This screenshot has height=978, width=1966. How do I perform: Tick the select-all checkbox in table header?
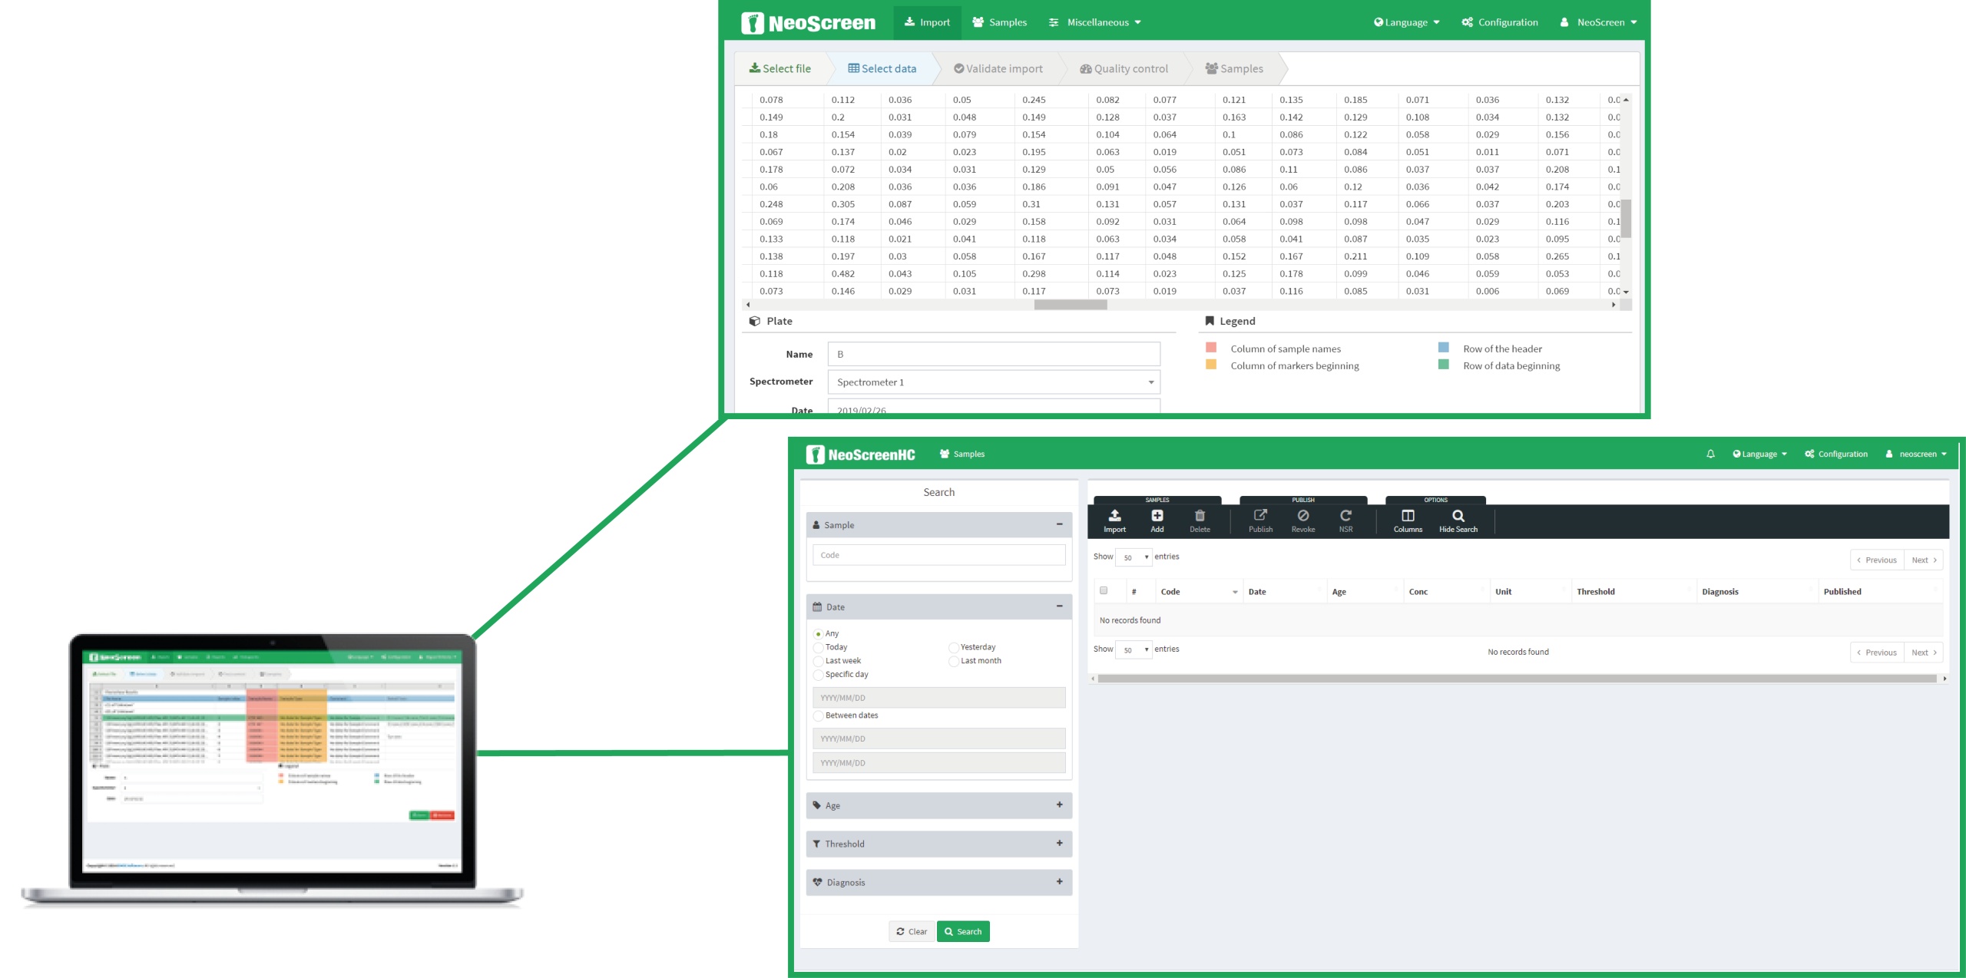pyautogui.click(x=1104, y=590)
